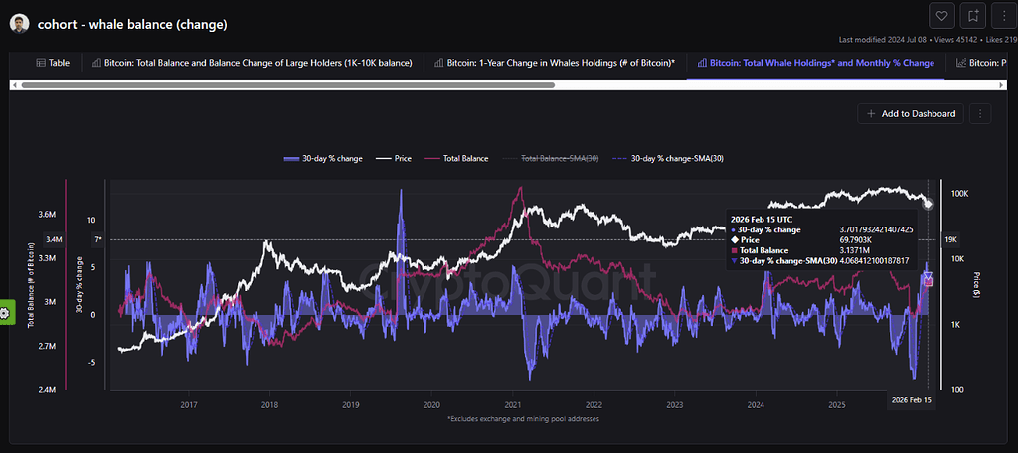Bookmark this dashboard with the bookmark icon
This screenshot has height=453, width=1018.
click(x=973, y=15)
